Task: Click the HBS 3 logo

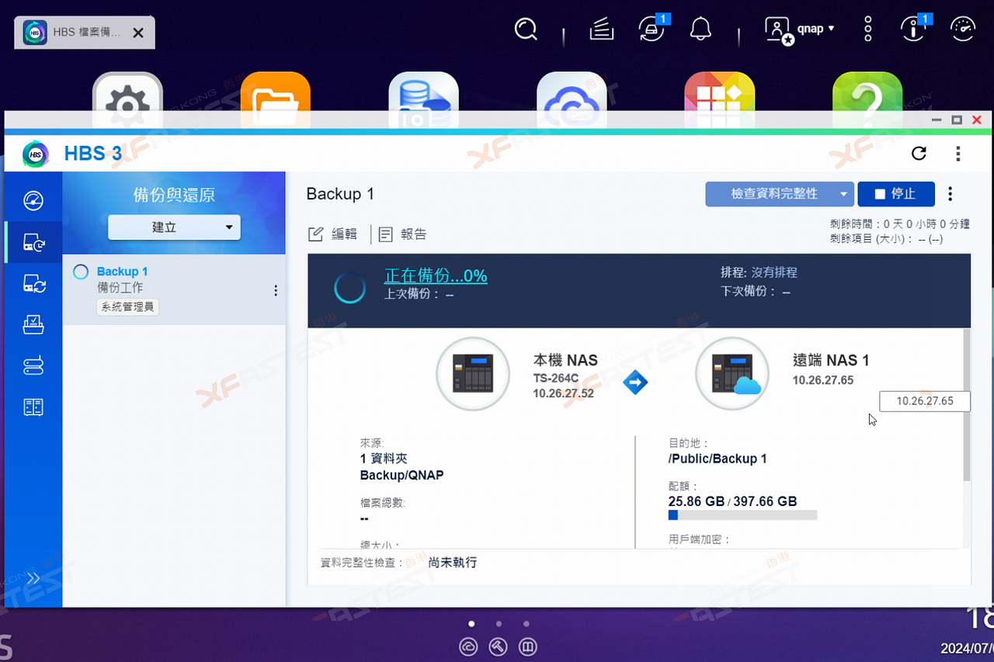Action: pyautogui.click(x=36, y=154)
